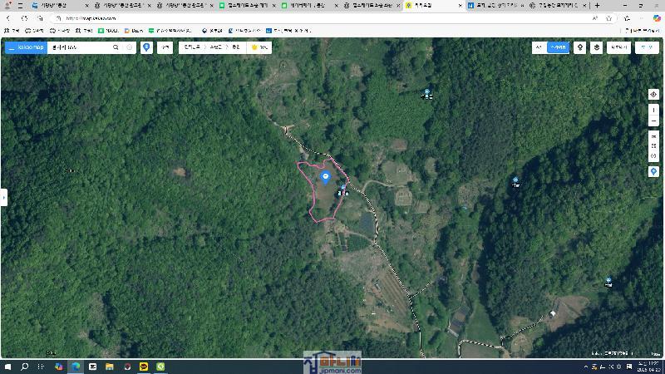Image resolution: width=665 pixels, height=374 pixels.
Task: Toggle the blue skyview map mode button
Action: tap(559, 47)
